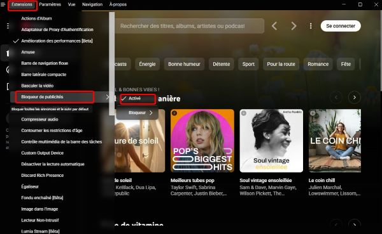Open the Vue menu

point(71,4)
